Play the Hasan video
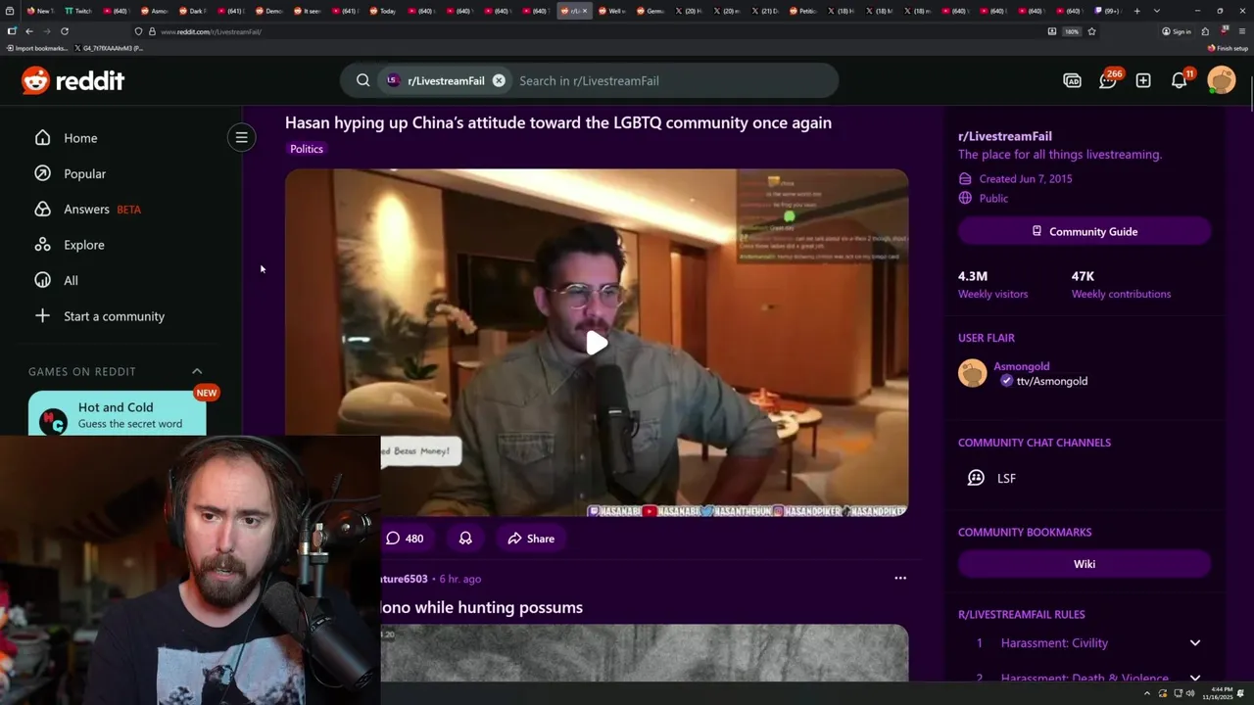 tap(597, 343)
